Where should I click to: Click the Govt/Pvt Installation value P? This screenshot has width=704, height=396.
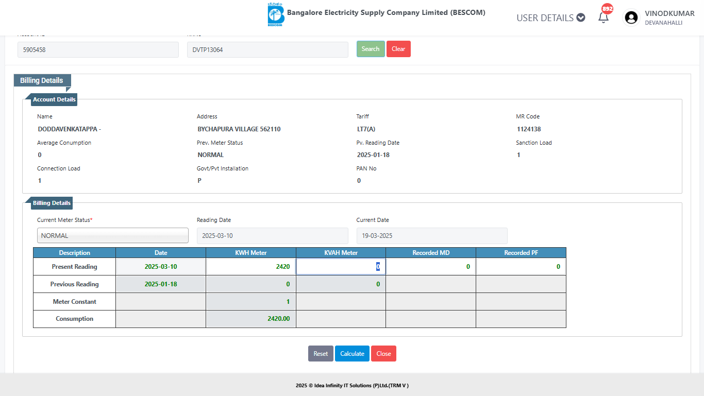[x=199, y=181]
